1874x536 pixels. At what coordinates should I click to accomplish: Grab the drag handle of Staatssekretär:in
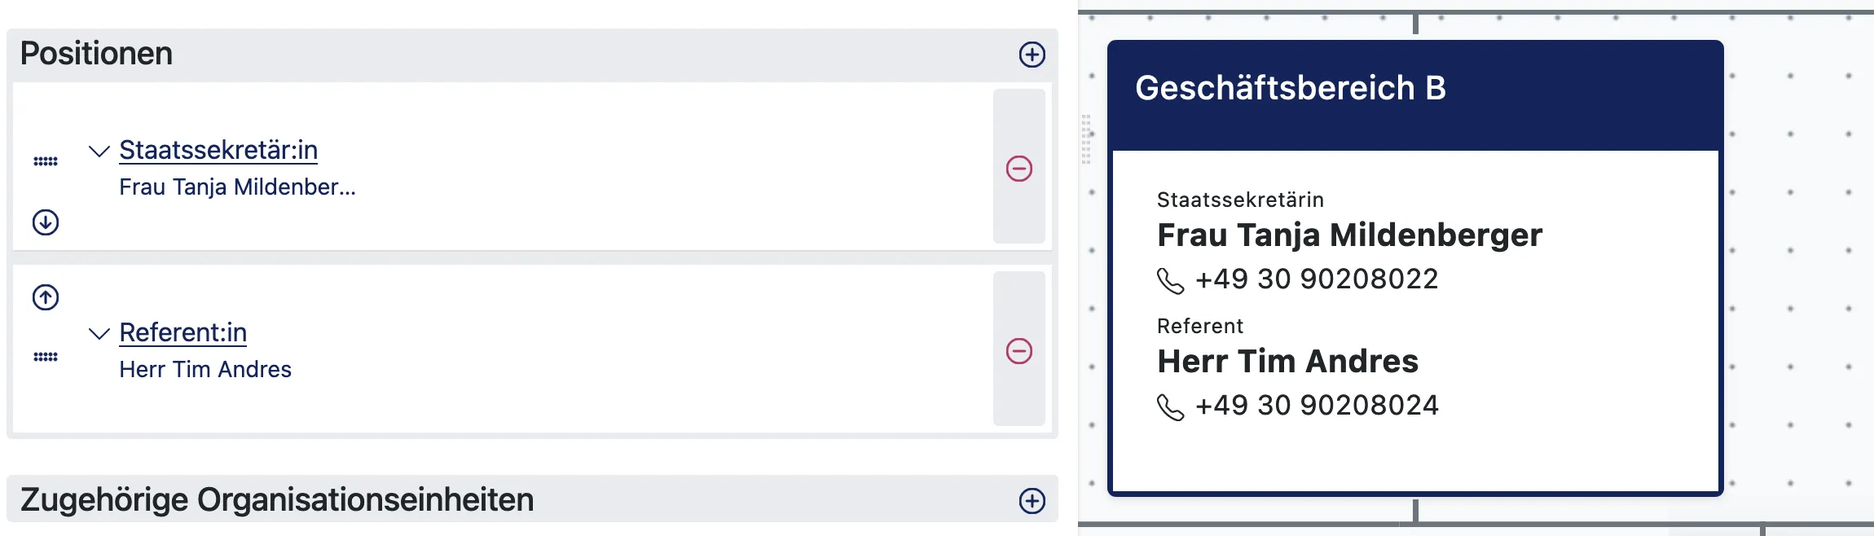[46, 161]
